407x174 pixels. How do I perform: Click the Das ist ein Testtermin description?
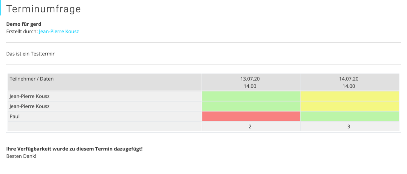(31, 54)
